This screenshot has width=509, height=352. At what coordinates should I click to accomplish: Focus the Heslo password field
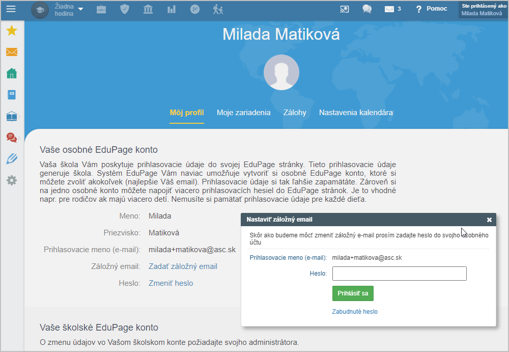[399, 274]
